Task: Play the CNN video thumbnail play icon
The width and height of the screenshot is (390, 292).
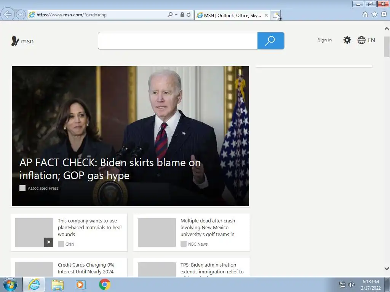Action: (49, 242)
